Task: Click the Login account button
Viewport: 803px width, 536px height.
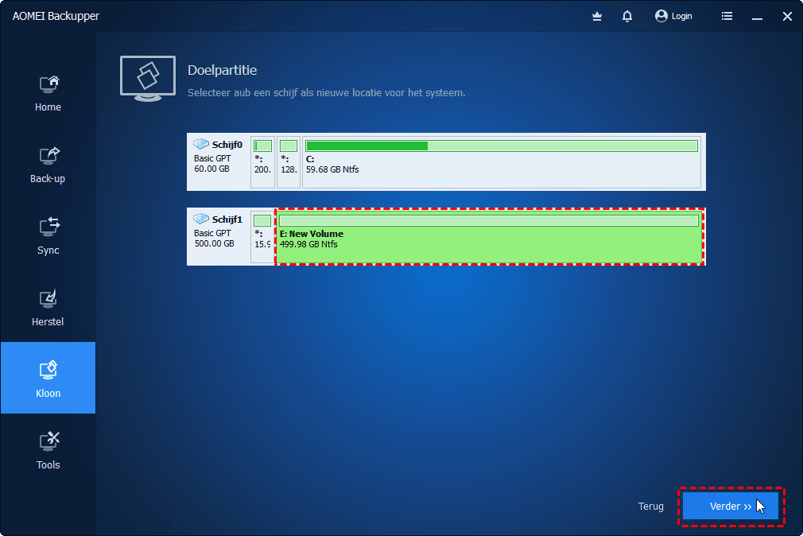Action: point(673,17)
